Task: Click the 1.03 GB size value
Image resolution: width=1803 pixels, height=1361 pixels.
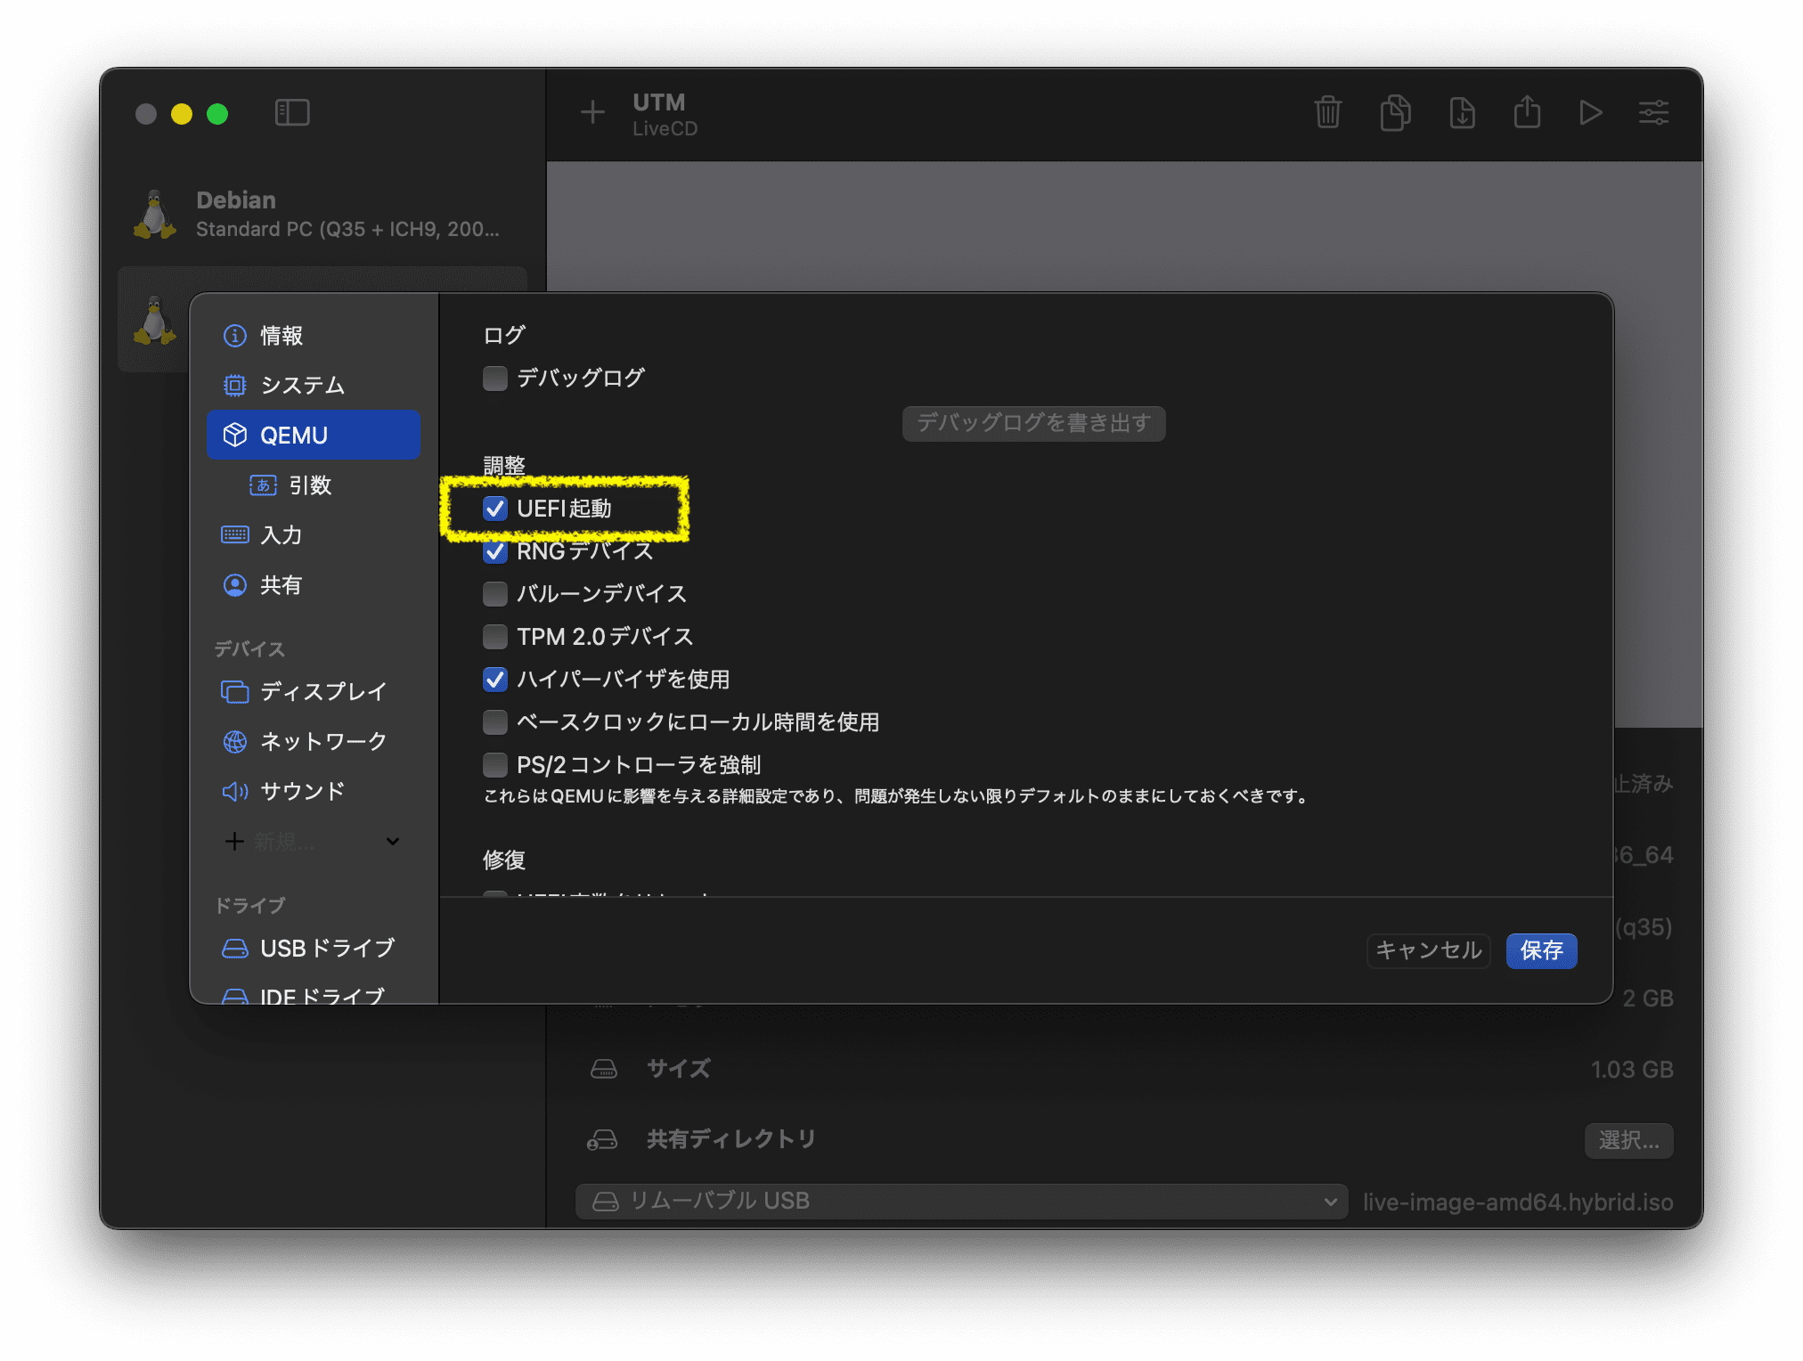Action: point(1632,1069)
